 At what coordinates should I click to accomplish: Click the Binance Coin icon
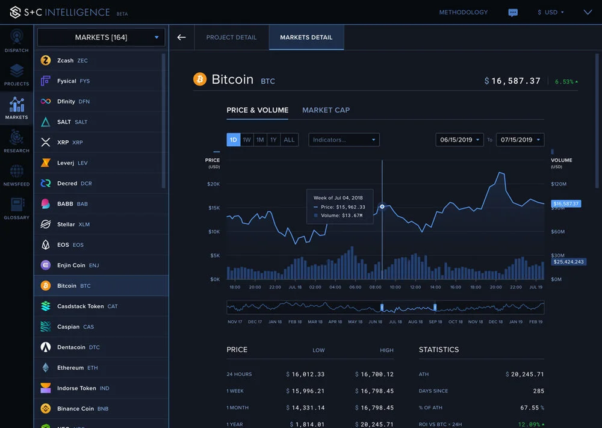46,408
